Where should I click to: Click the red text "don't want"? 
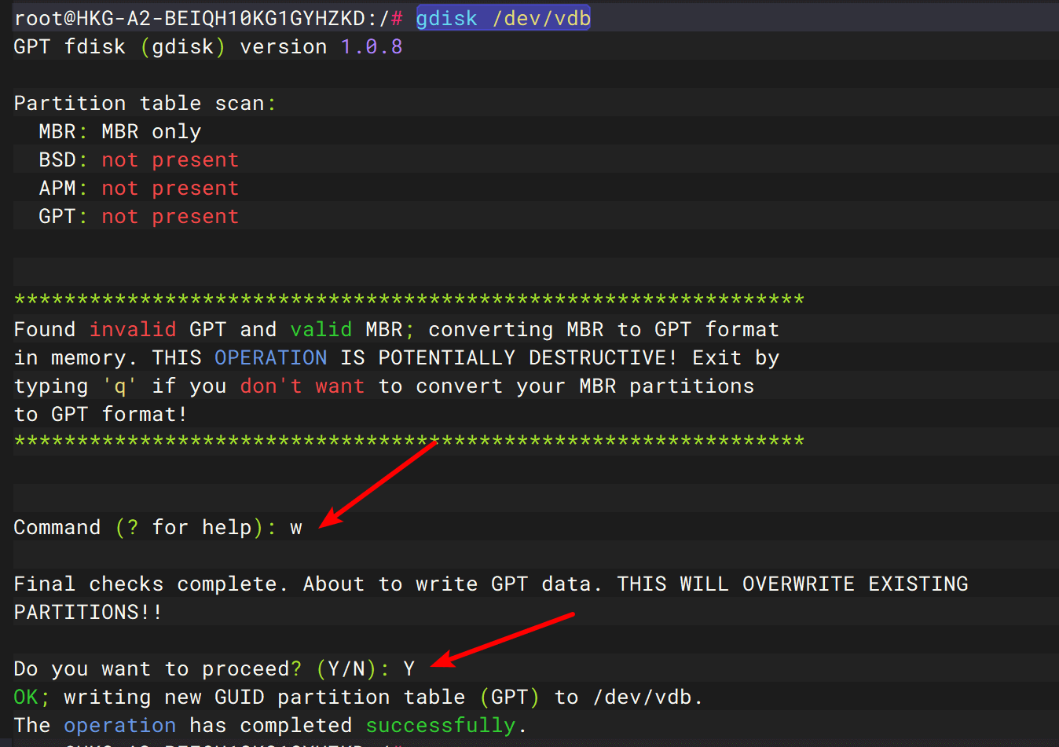click(302, 386)
